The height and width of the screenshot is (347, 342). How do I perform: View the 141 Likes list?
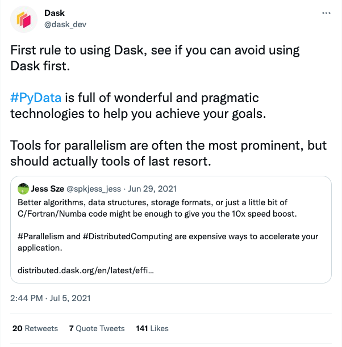152,328
